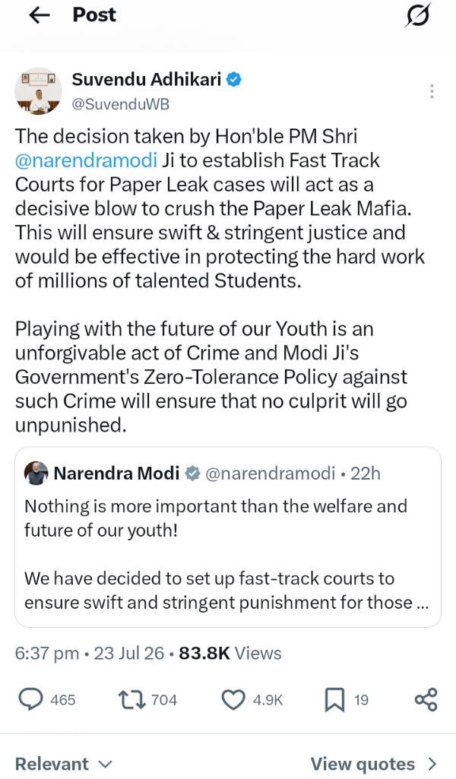
Task: Click the 6:37 pm timestamp
Action: coord(46,653)
